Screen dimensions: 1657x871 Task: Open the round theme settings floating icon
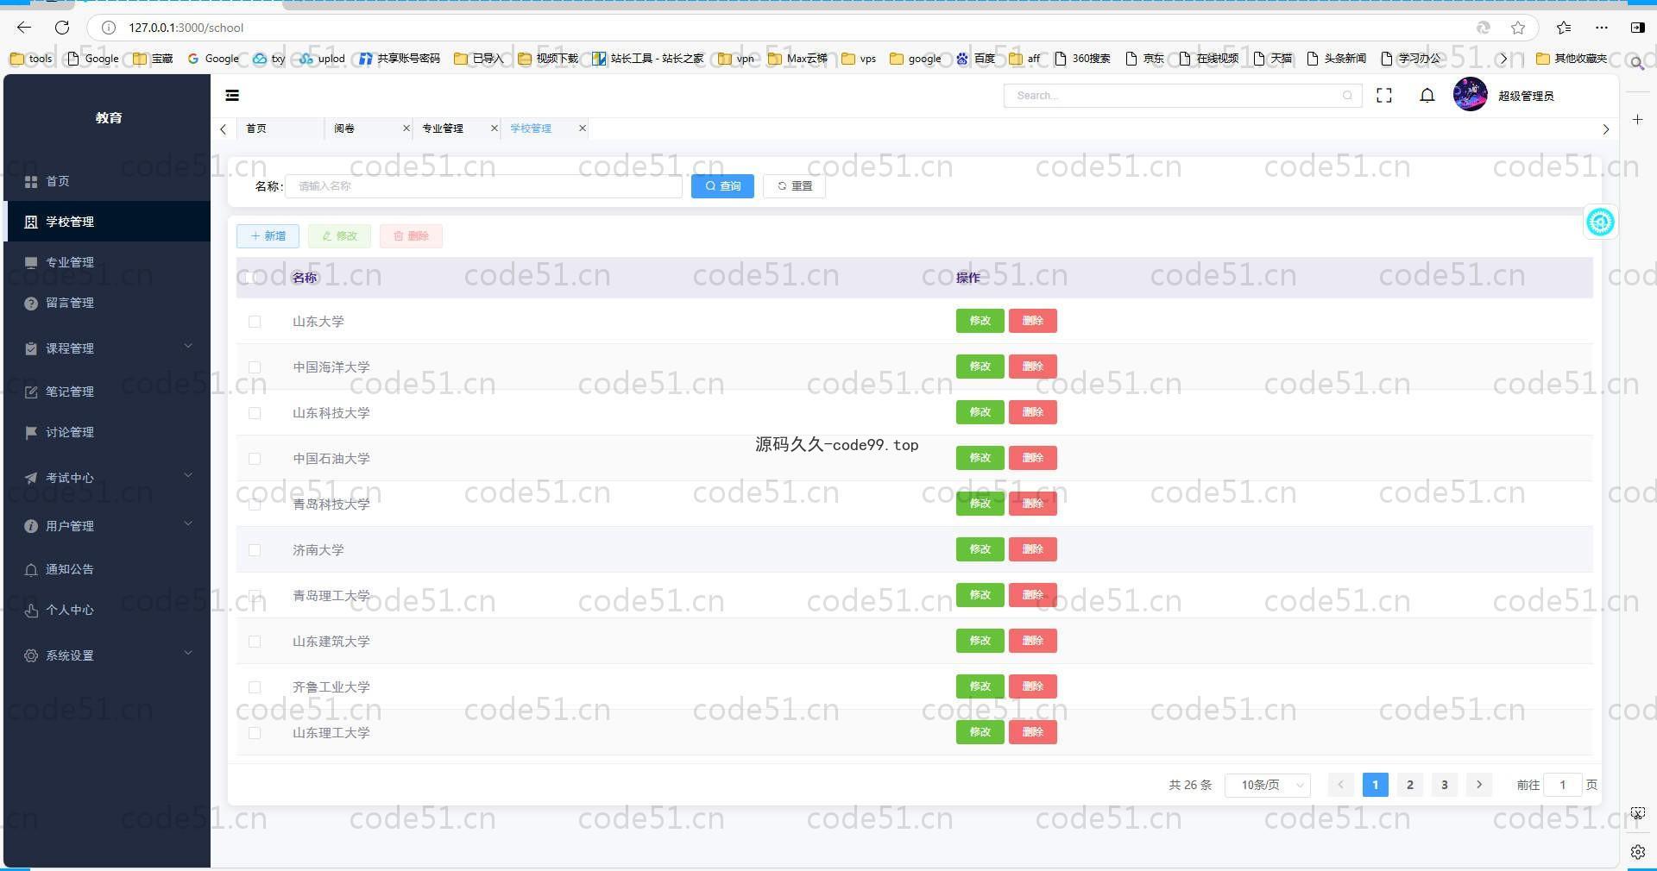point(1601,222)
